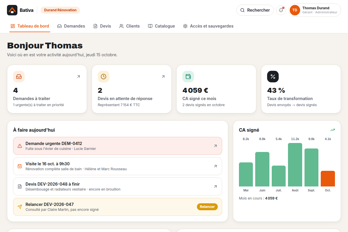Open the Demande urgente DEM-0412 task

(117, 146)
